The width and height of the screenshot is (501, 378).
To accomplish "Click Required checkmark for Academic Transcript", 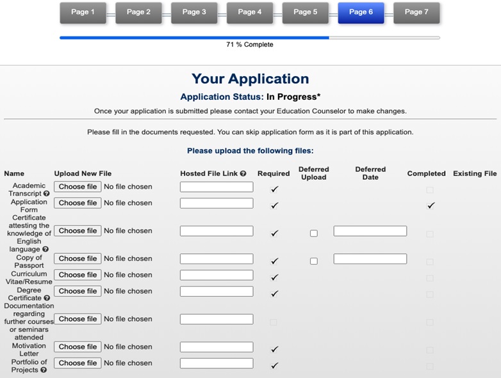I will click(274, 189).
